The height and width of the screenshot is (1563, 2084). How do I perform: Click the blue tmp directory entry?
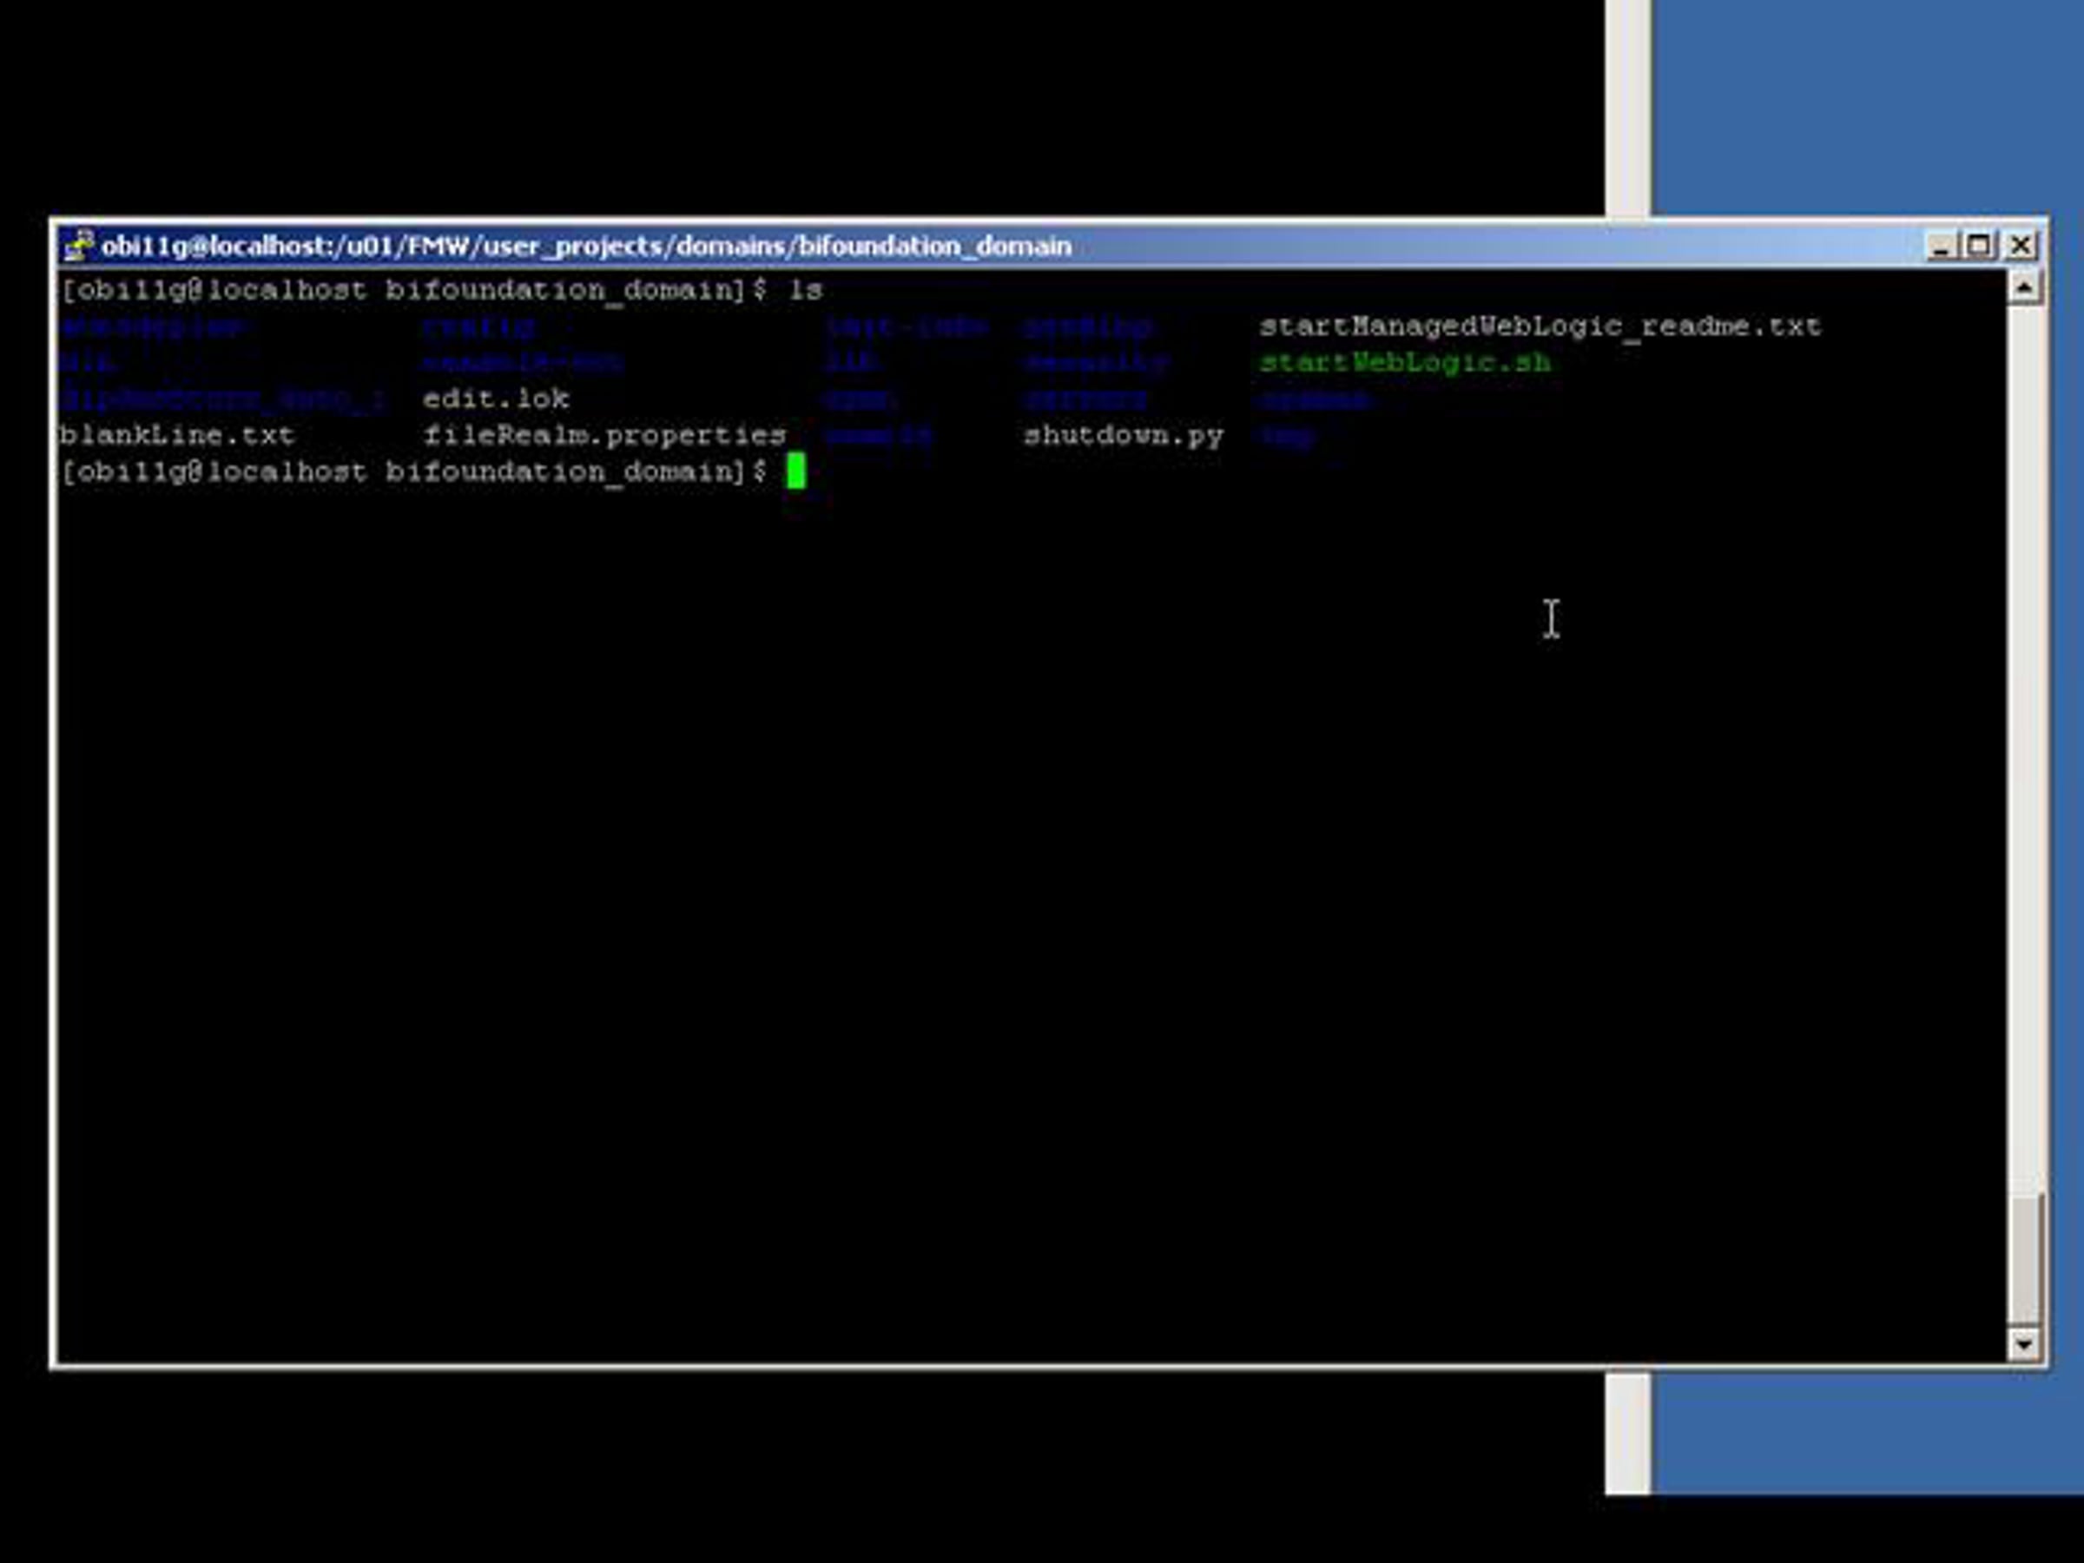point(1286,435)
